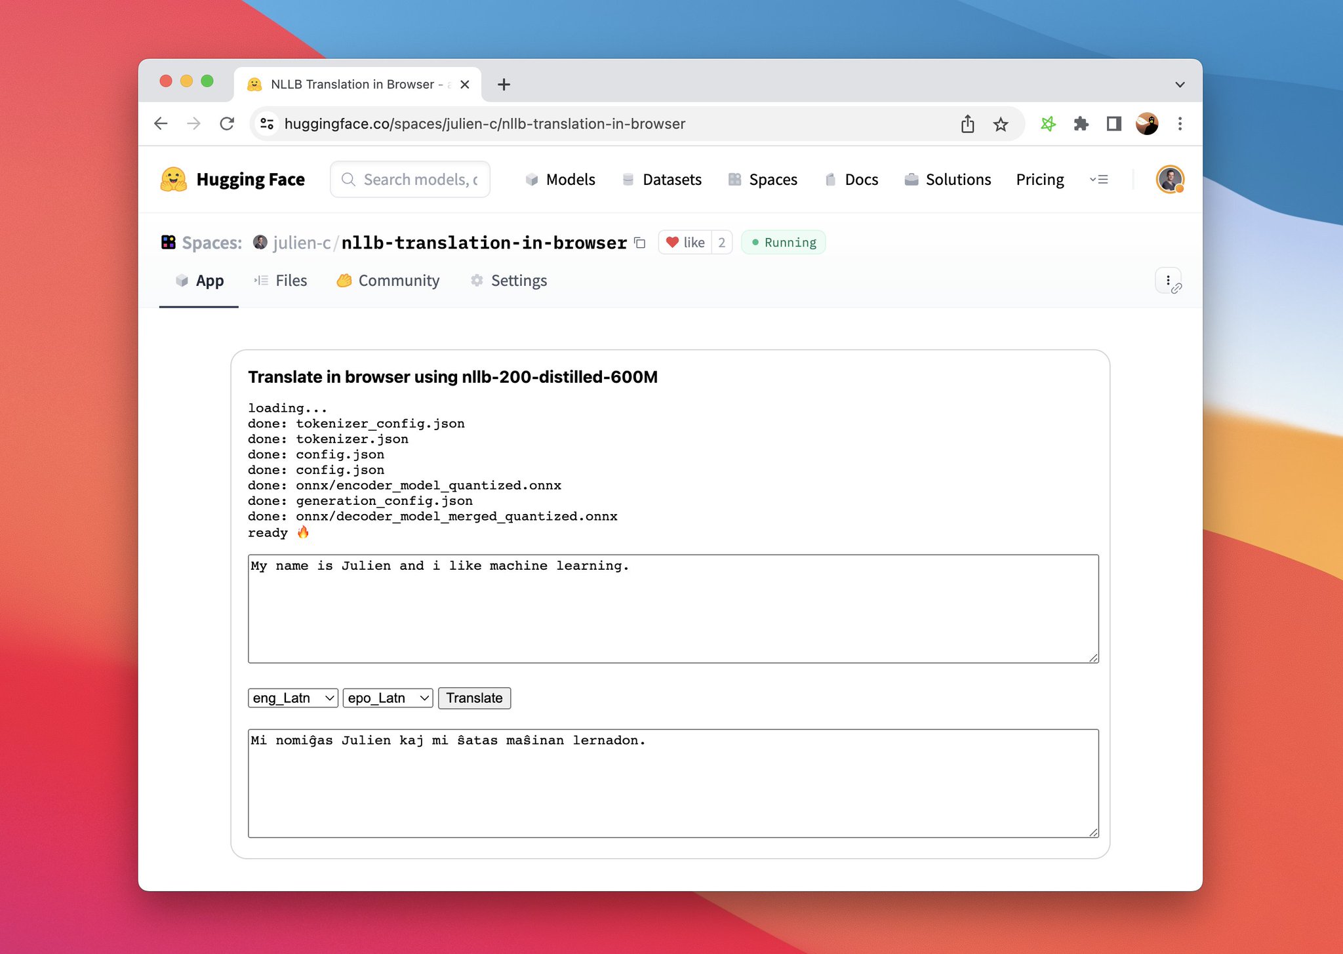The width and height of the screenshot is (1343, 954).
Task: Close the NLLB Translation tab
Action: [464, 85]
